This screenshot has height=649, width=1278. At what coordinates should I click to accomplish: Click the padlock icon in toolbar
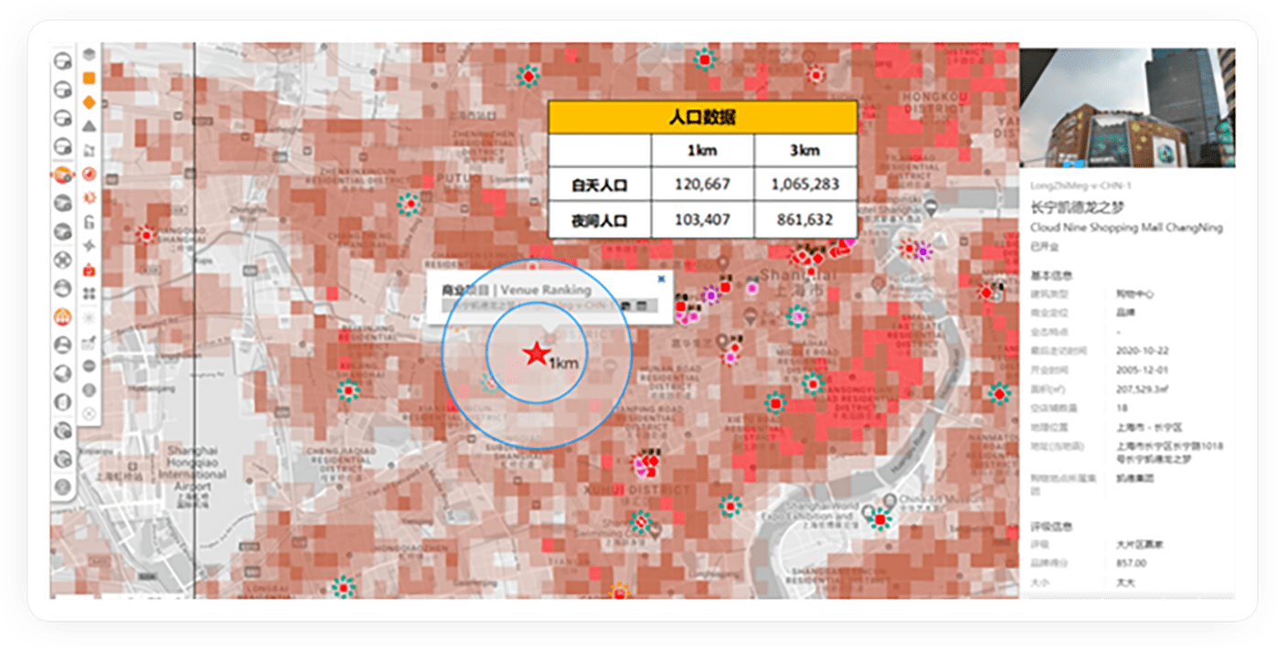tap(90, 221)
